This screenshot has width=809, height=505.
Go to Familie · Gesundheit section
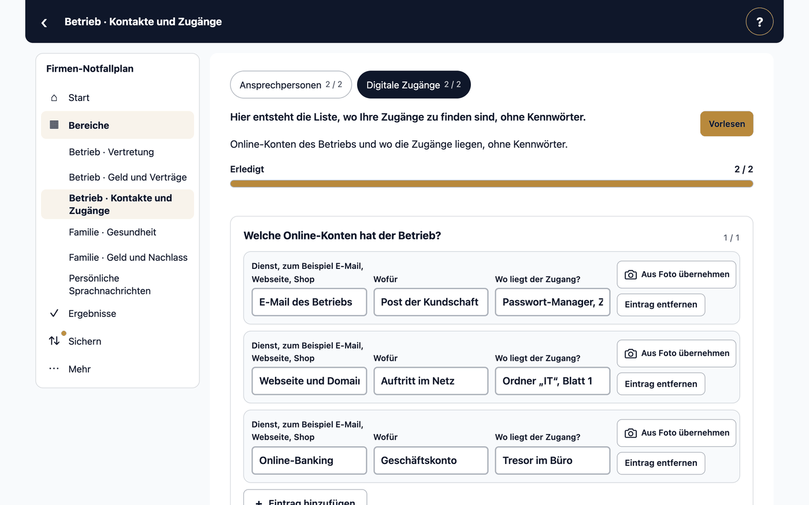pyautogui.click(x=113, y=232)
